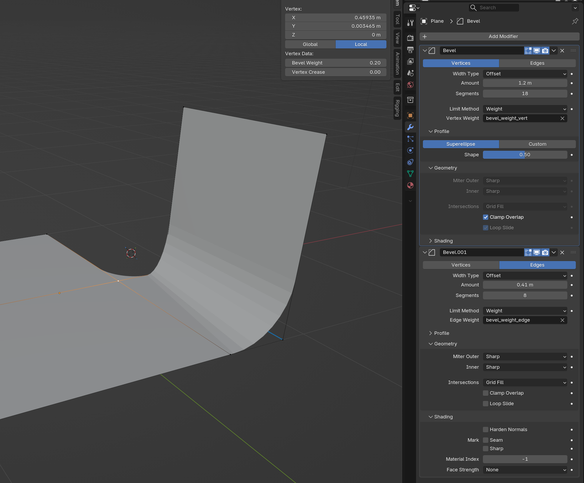This screenshot has width=584, height=483.
Task: Open the Modifier Properties wrench tab
Action: pos(410,127)
